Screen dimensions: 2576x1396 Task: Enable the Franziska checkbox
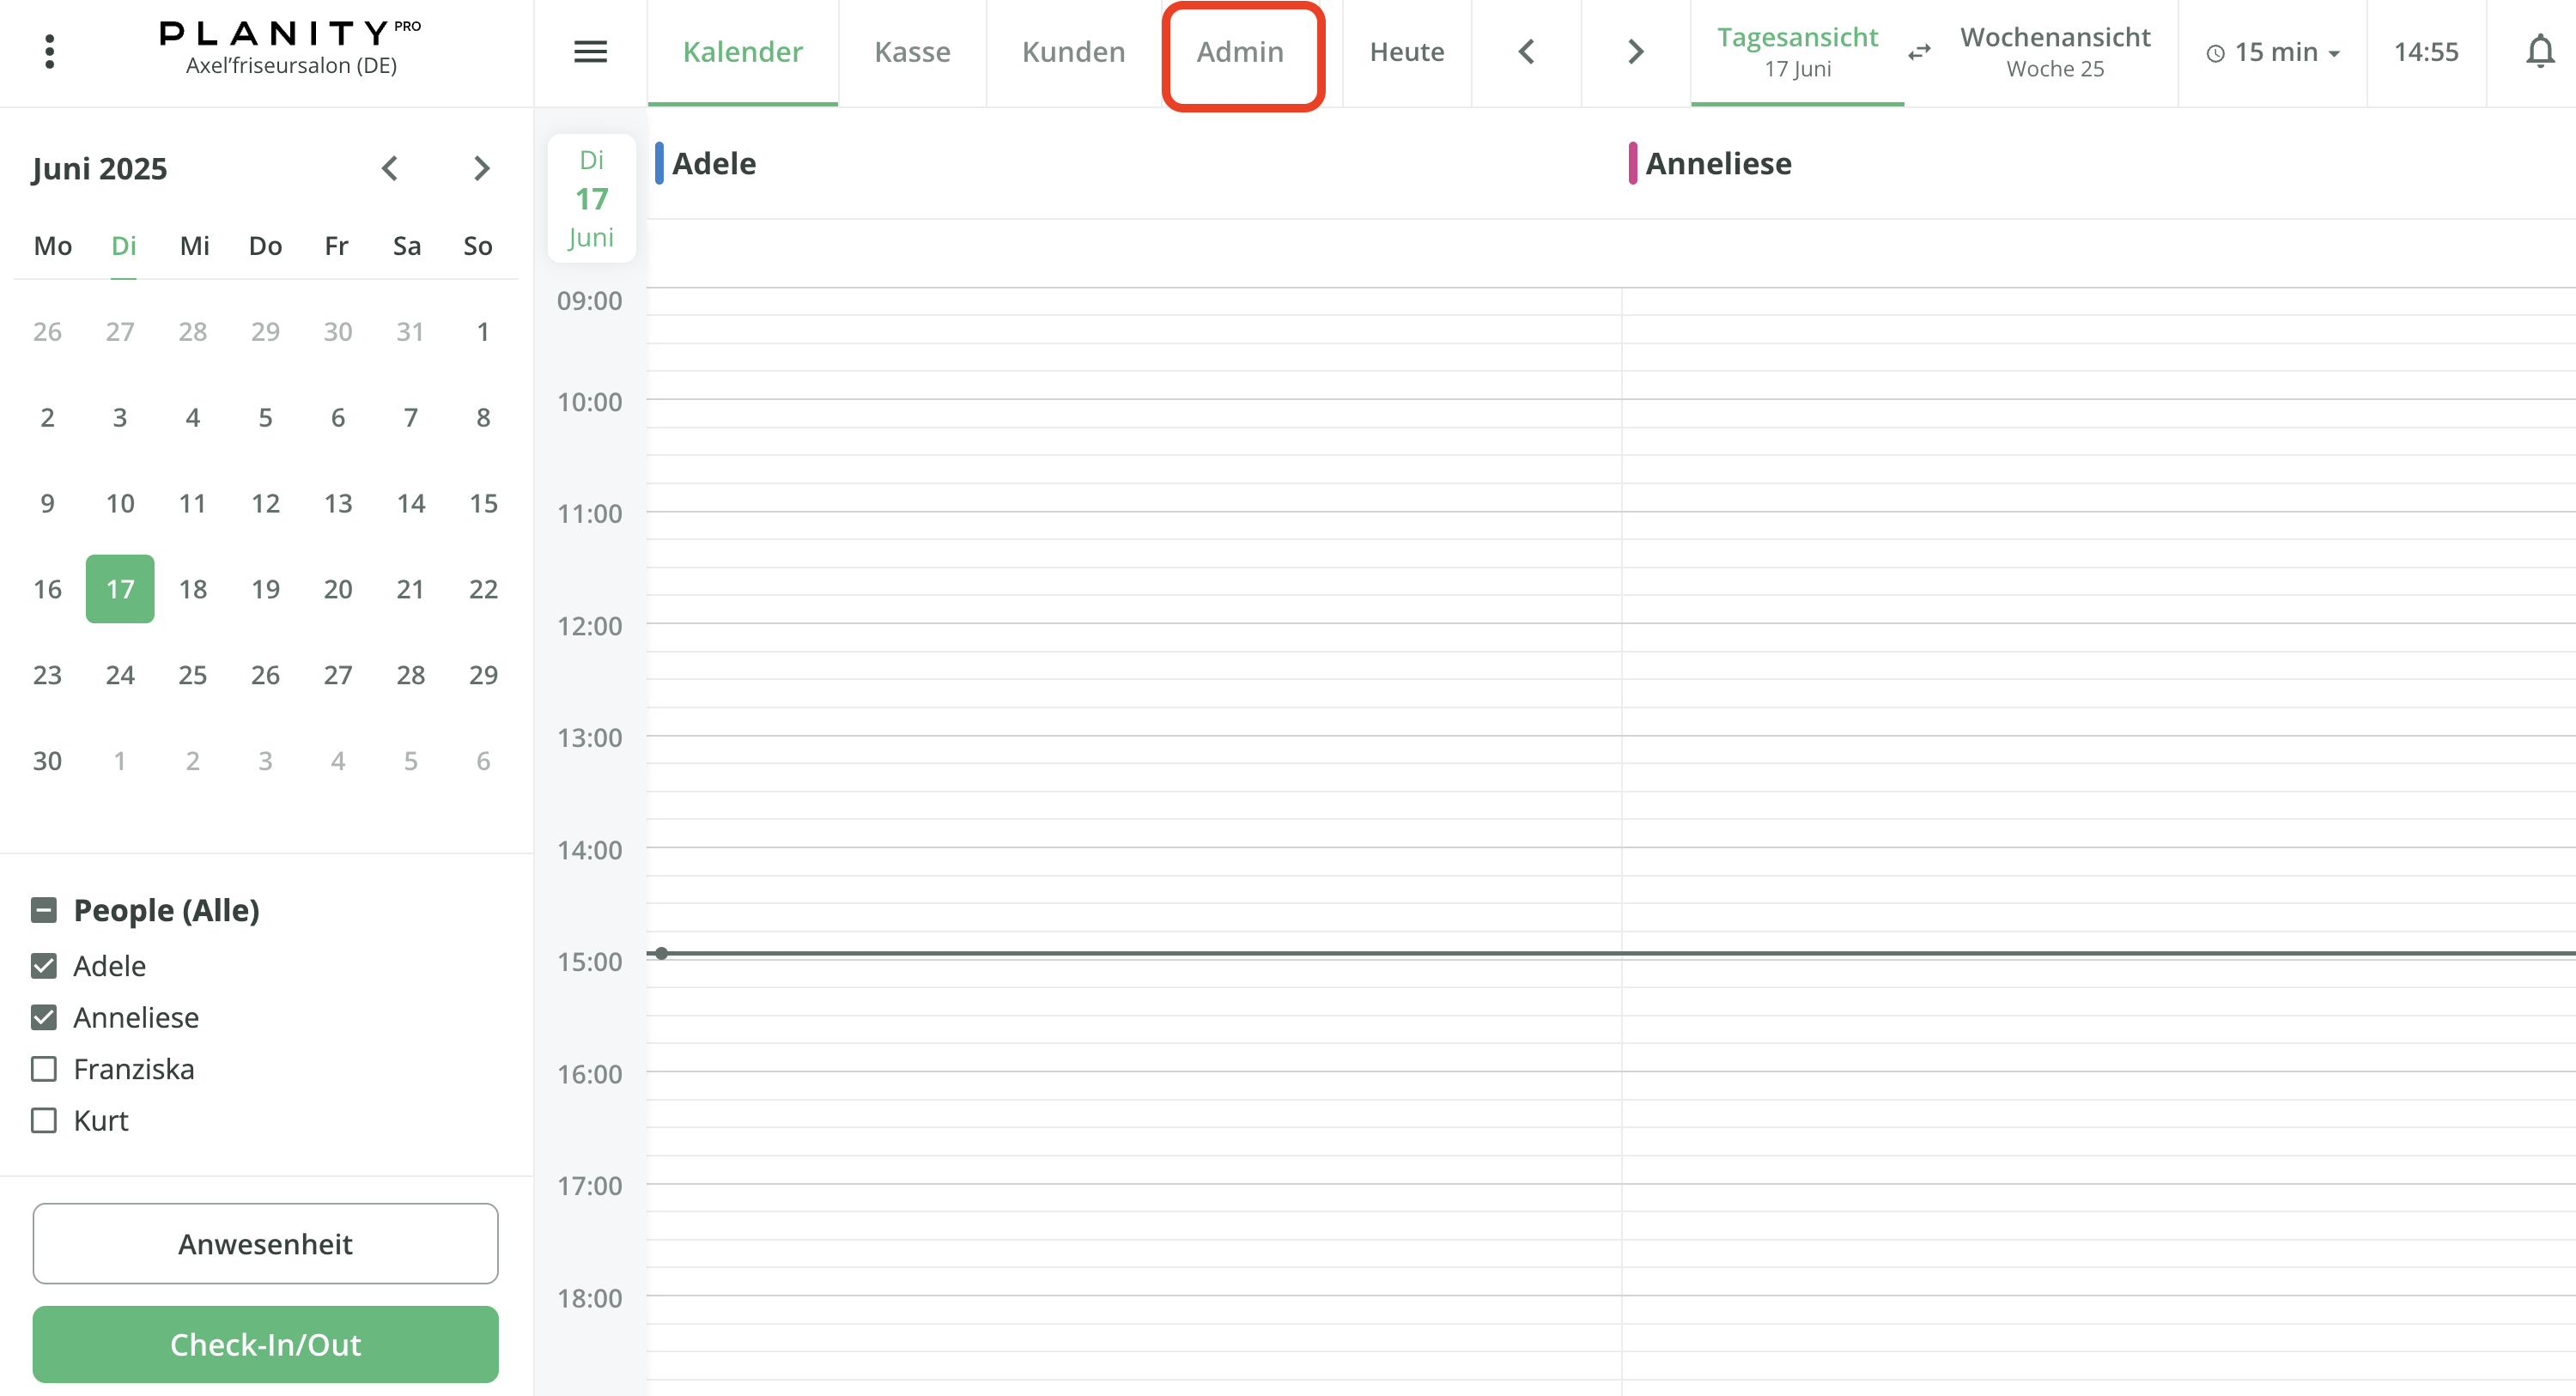pyautogui.click(x=44, y=1068)
